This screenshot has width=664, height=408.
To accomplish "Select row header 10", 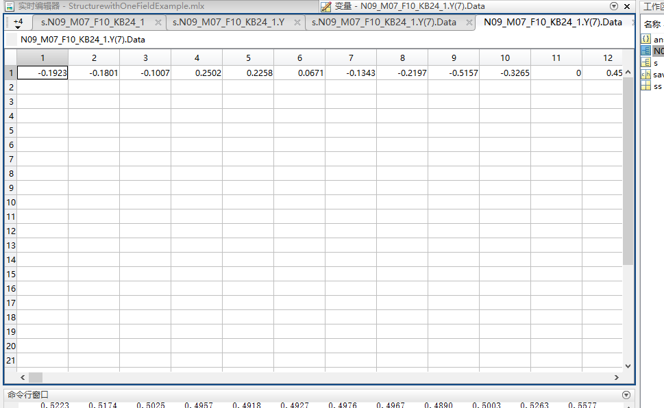I will tap(10, 203).
